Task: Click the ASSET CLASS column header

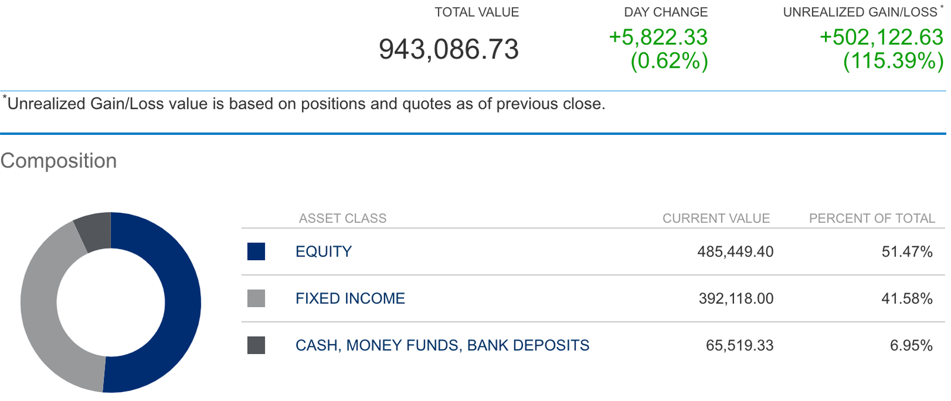Action: point(342,218)
